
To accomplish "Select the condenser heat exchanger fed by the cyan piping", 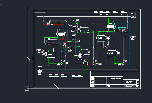I will (110, 26).
